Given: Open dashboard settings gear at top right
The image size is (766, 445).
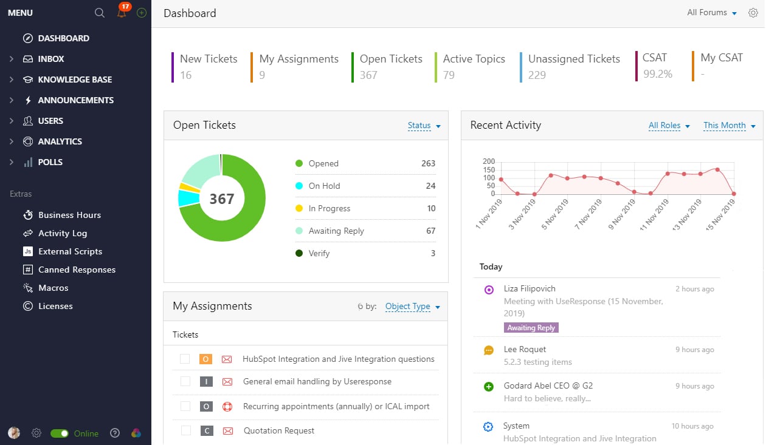Looking at the screenshot, I should [753, 13].
